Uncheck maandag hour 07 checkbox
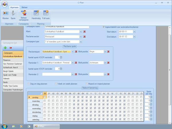This screenshot has height=129, width=172. [x=74, y=101]
